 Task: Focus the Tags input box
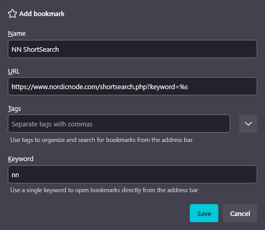click(x=119, y=124)
